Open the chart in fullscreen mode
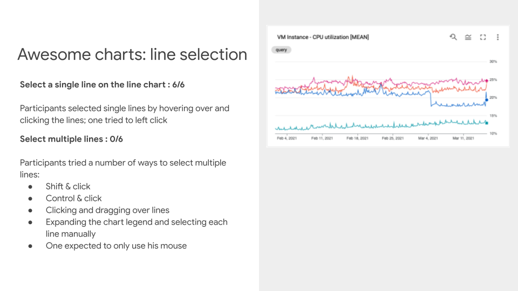This screenshot has width=518, height=291. 483,37
